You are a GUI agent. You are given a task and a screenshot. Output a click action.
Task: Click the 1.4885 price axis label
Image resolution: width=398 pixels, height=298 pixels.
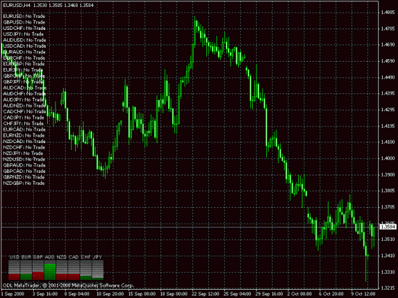pyautogui.click(x=388, y=13)
